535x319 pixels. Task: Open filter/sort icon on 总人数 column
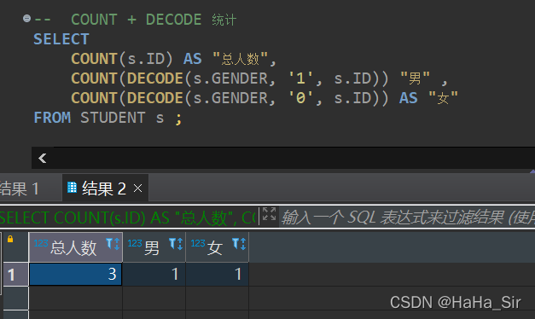[113, 244]
